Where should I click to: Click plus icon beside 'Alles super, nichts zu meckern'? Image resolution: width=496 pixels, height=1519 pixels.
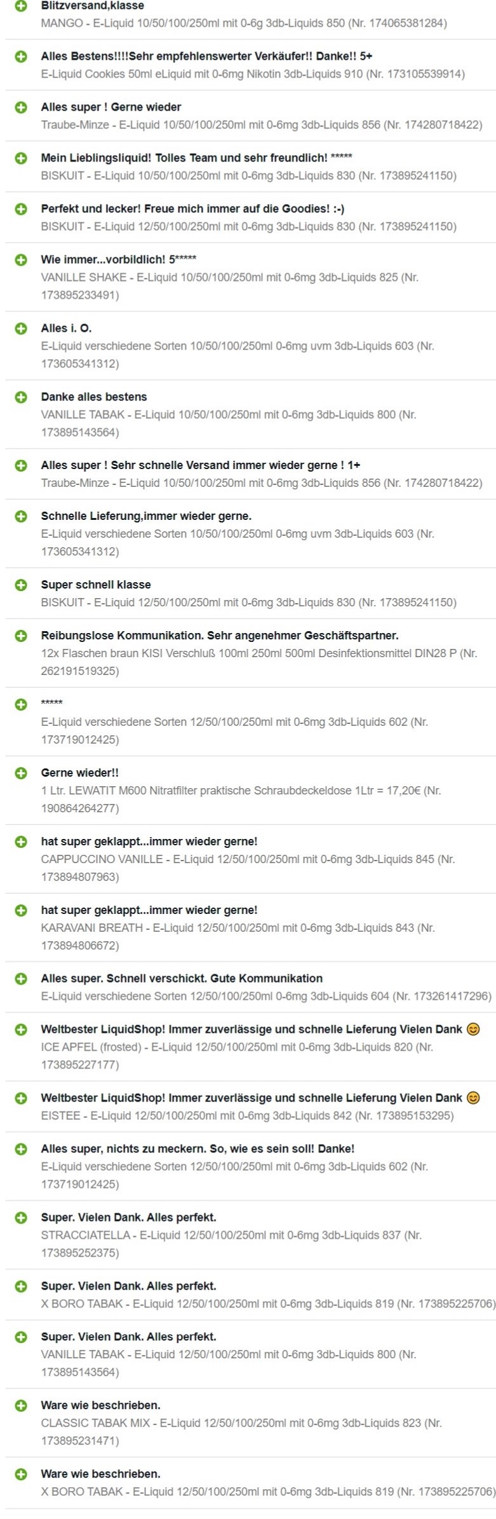click(21, 1149)
